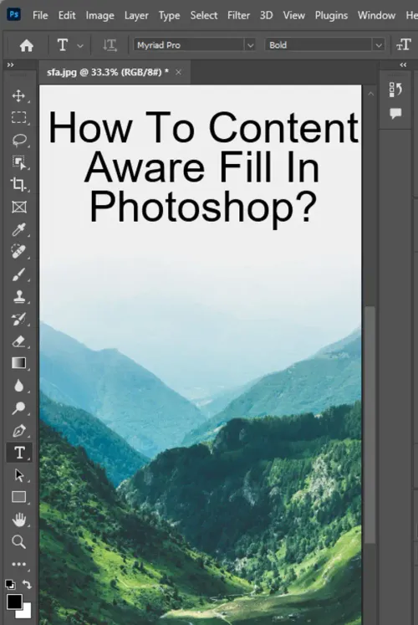The height and width of the screenshot is (625, 418).
Task: Open the File menu
Action: click(40, 16)
